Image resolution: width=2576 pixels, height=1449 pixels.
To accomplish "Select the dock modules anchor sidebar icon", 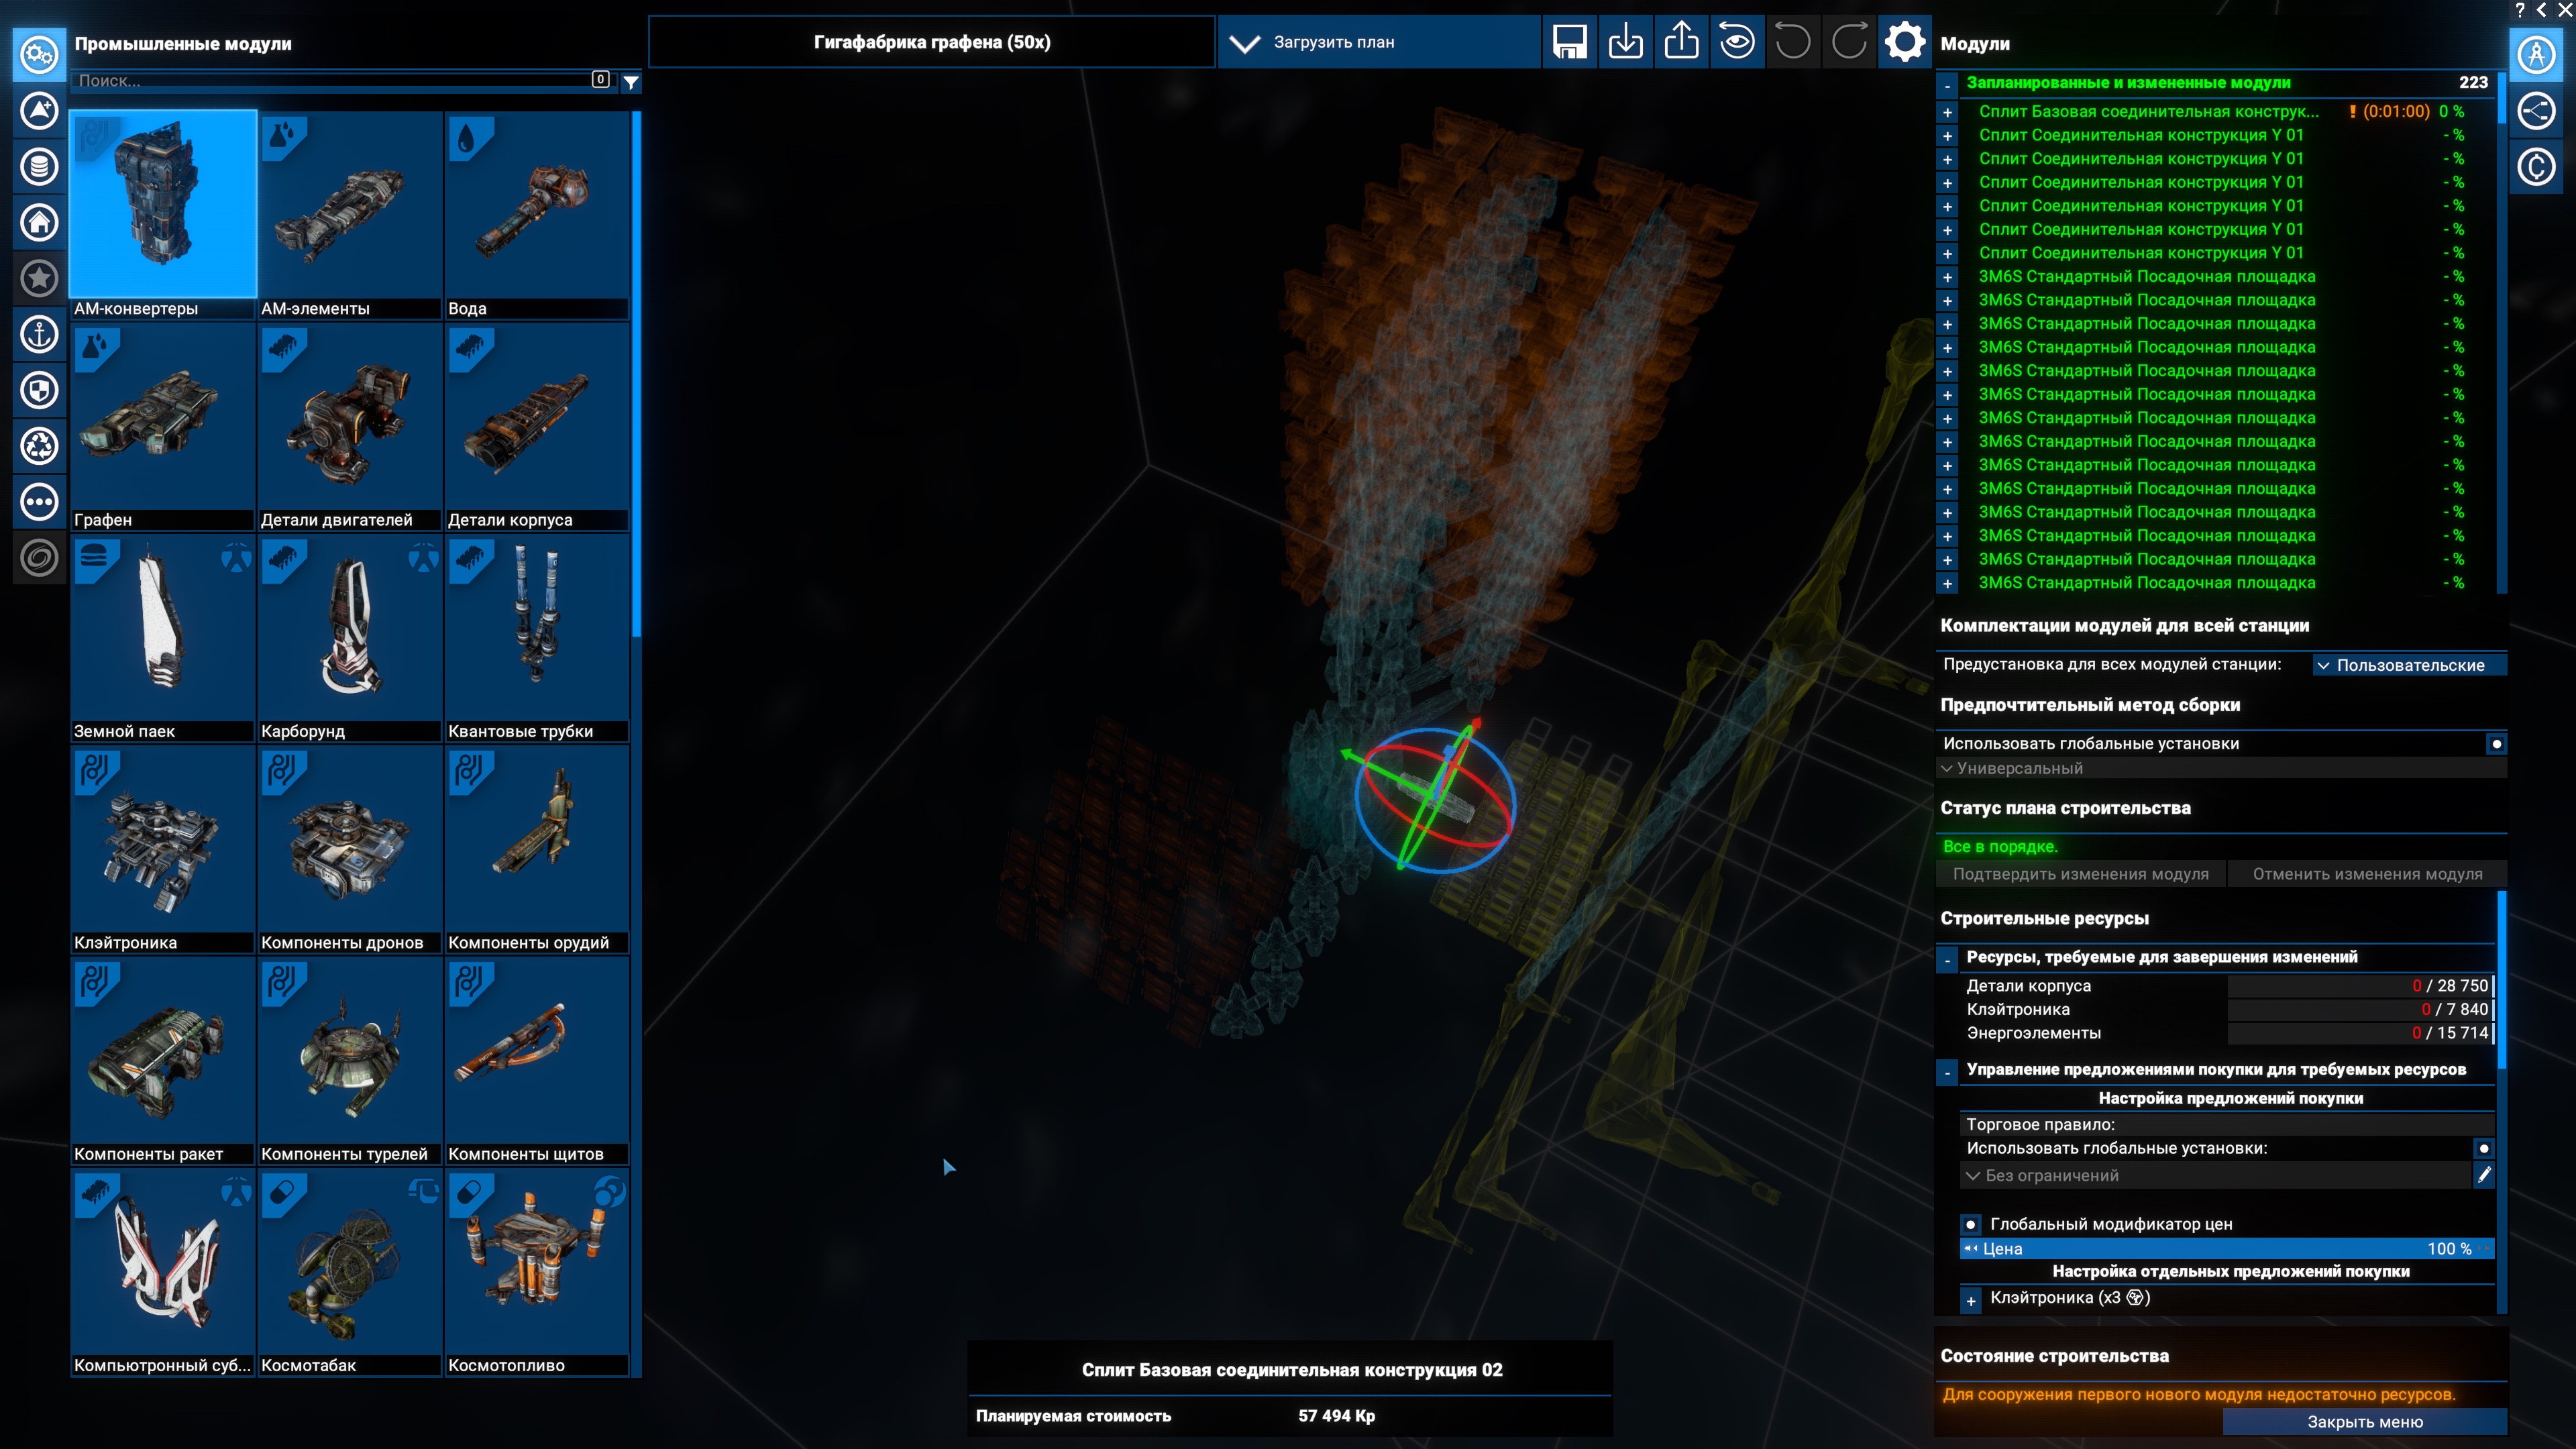I will pos(39,334).
